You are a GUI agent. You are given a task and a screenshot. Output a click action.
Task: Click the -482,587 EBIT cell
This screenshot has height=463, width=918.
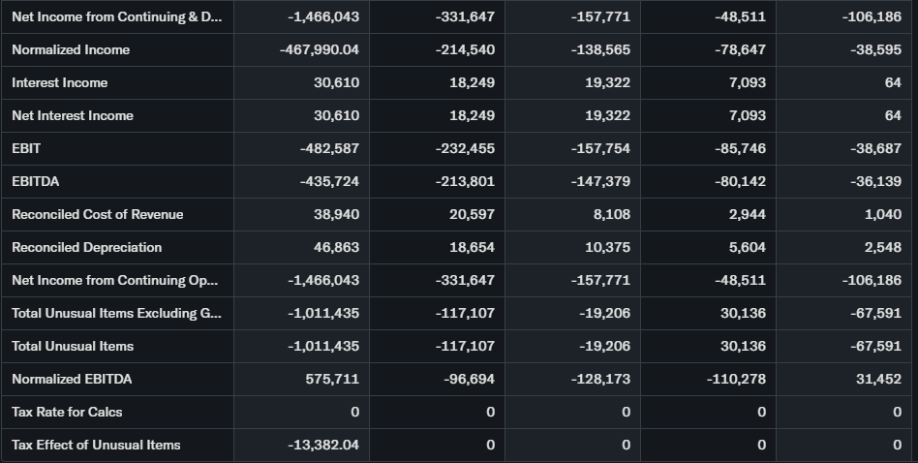[x=323, y=148]
